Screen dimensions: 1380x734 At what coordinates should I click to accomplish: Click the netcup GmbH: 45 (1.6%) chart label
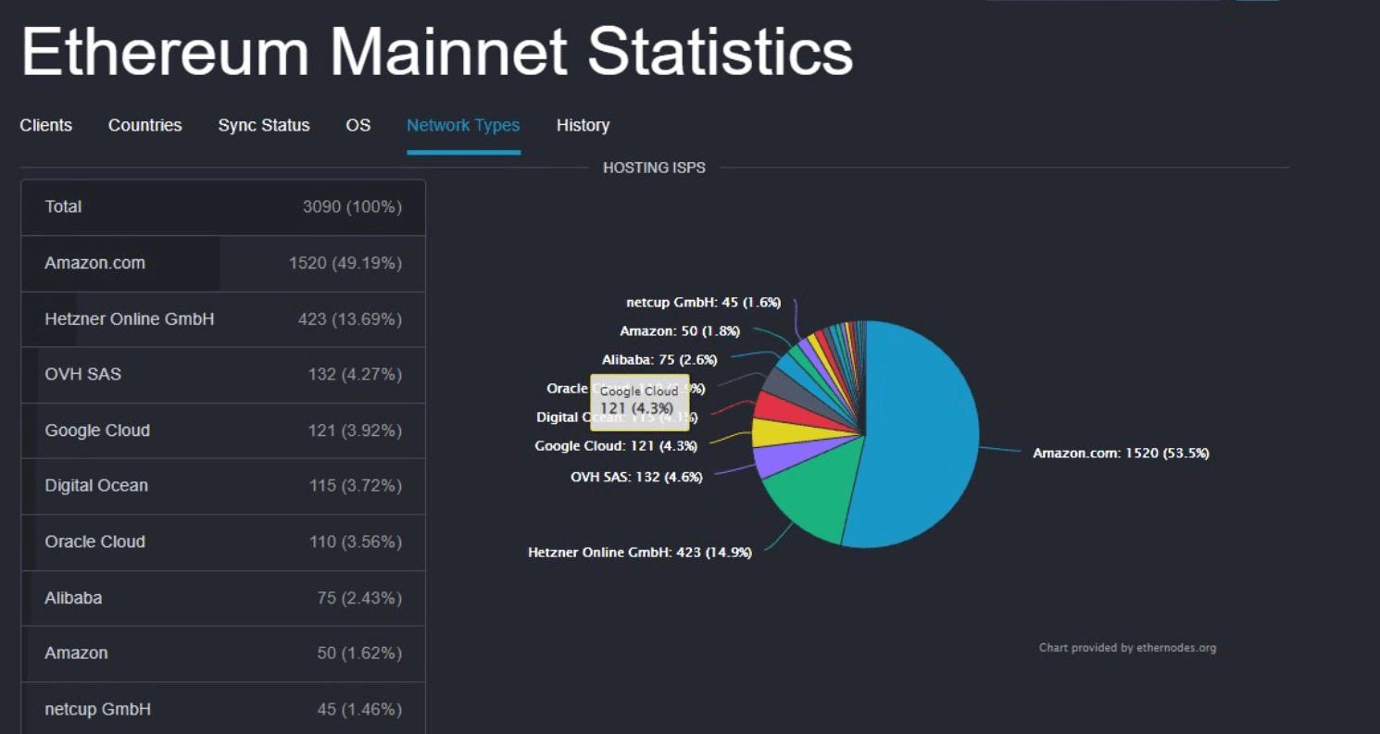[704, 303]
